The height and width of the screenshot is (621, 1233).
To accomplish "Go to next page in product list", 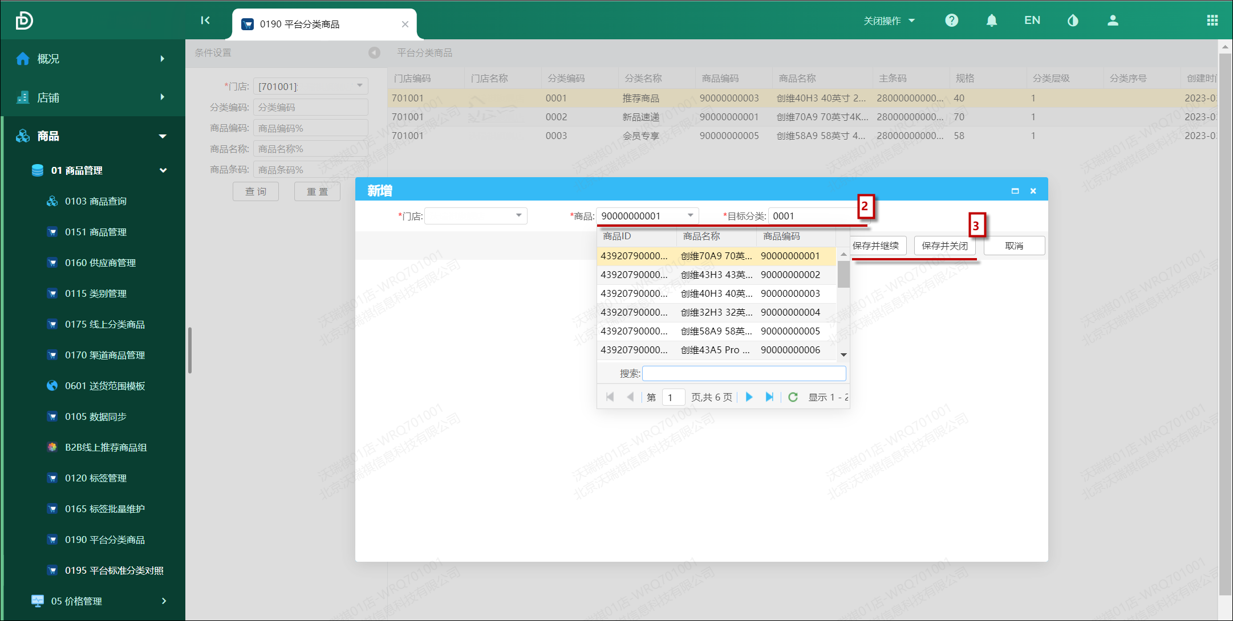I will click(749, 397).
